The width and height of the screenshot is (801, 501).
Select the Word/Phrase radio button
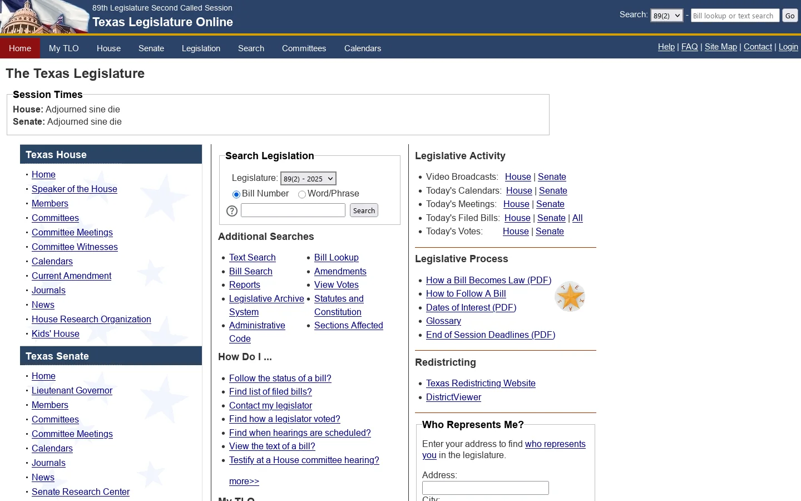coord(302,194)
